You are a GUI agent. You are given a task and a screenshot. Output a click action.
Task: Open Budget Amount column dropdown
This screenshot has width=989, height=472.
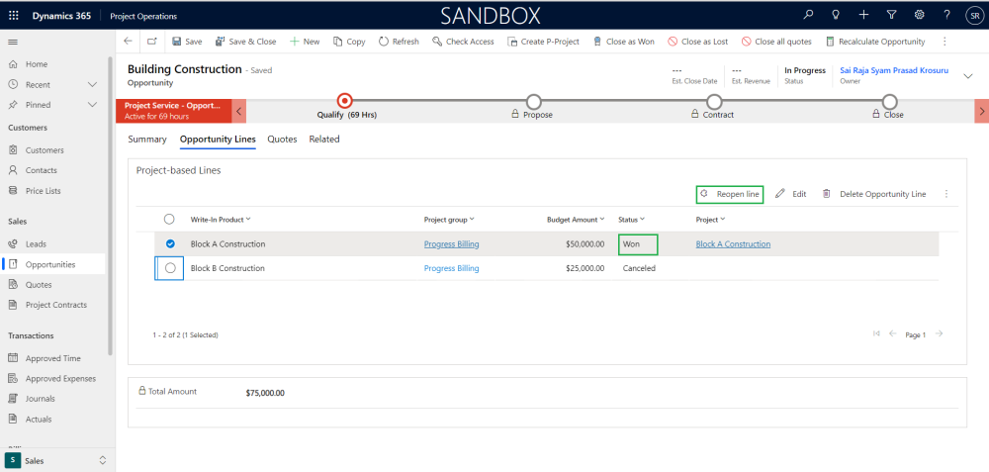pos(576,220)
